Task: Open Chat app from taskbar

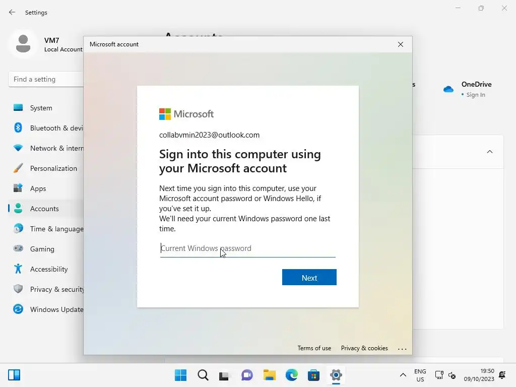Action: point(247,375)
